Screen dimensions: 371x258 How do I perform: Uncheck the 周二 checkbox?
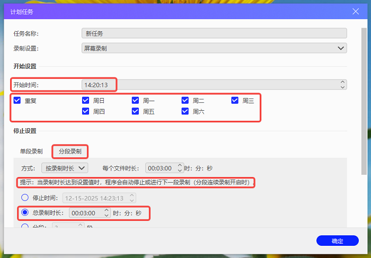coord(185,100)
